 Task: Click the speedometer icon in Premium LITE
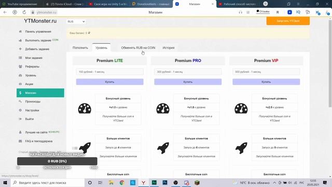pyautogui.click(x=85, y=109)
